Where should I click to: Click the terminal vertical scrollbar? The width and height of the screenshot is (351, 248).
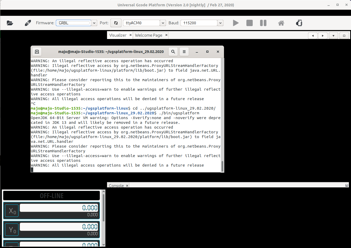[x=222, y=166]
